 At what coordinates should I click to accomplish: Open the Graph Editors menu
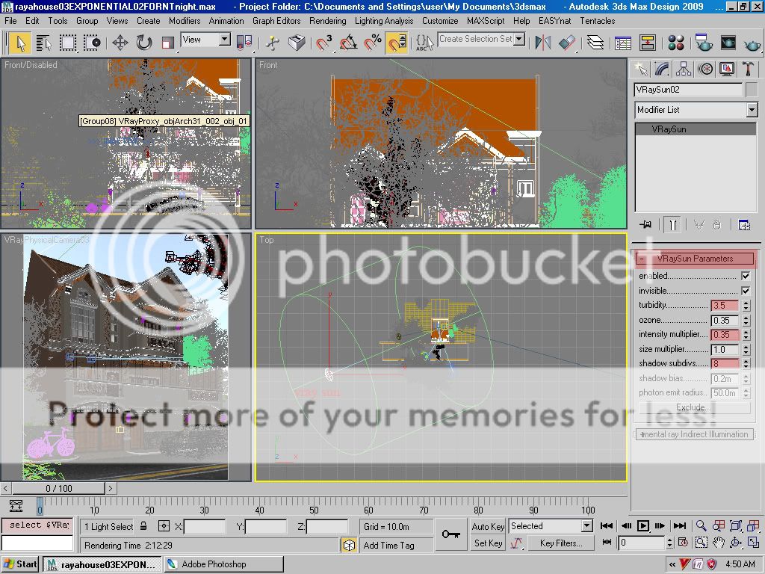coord(276,21)
